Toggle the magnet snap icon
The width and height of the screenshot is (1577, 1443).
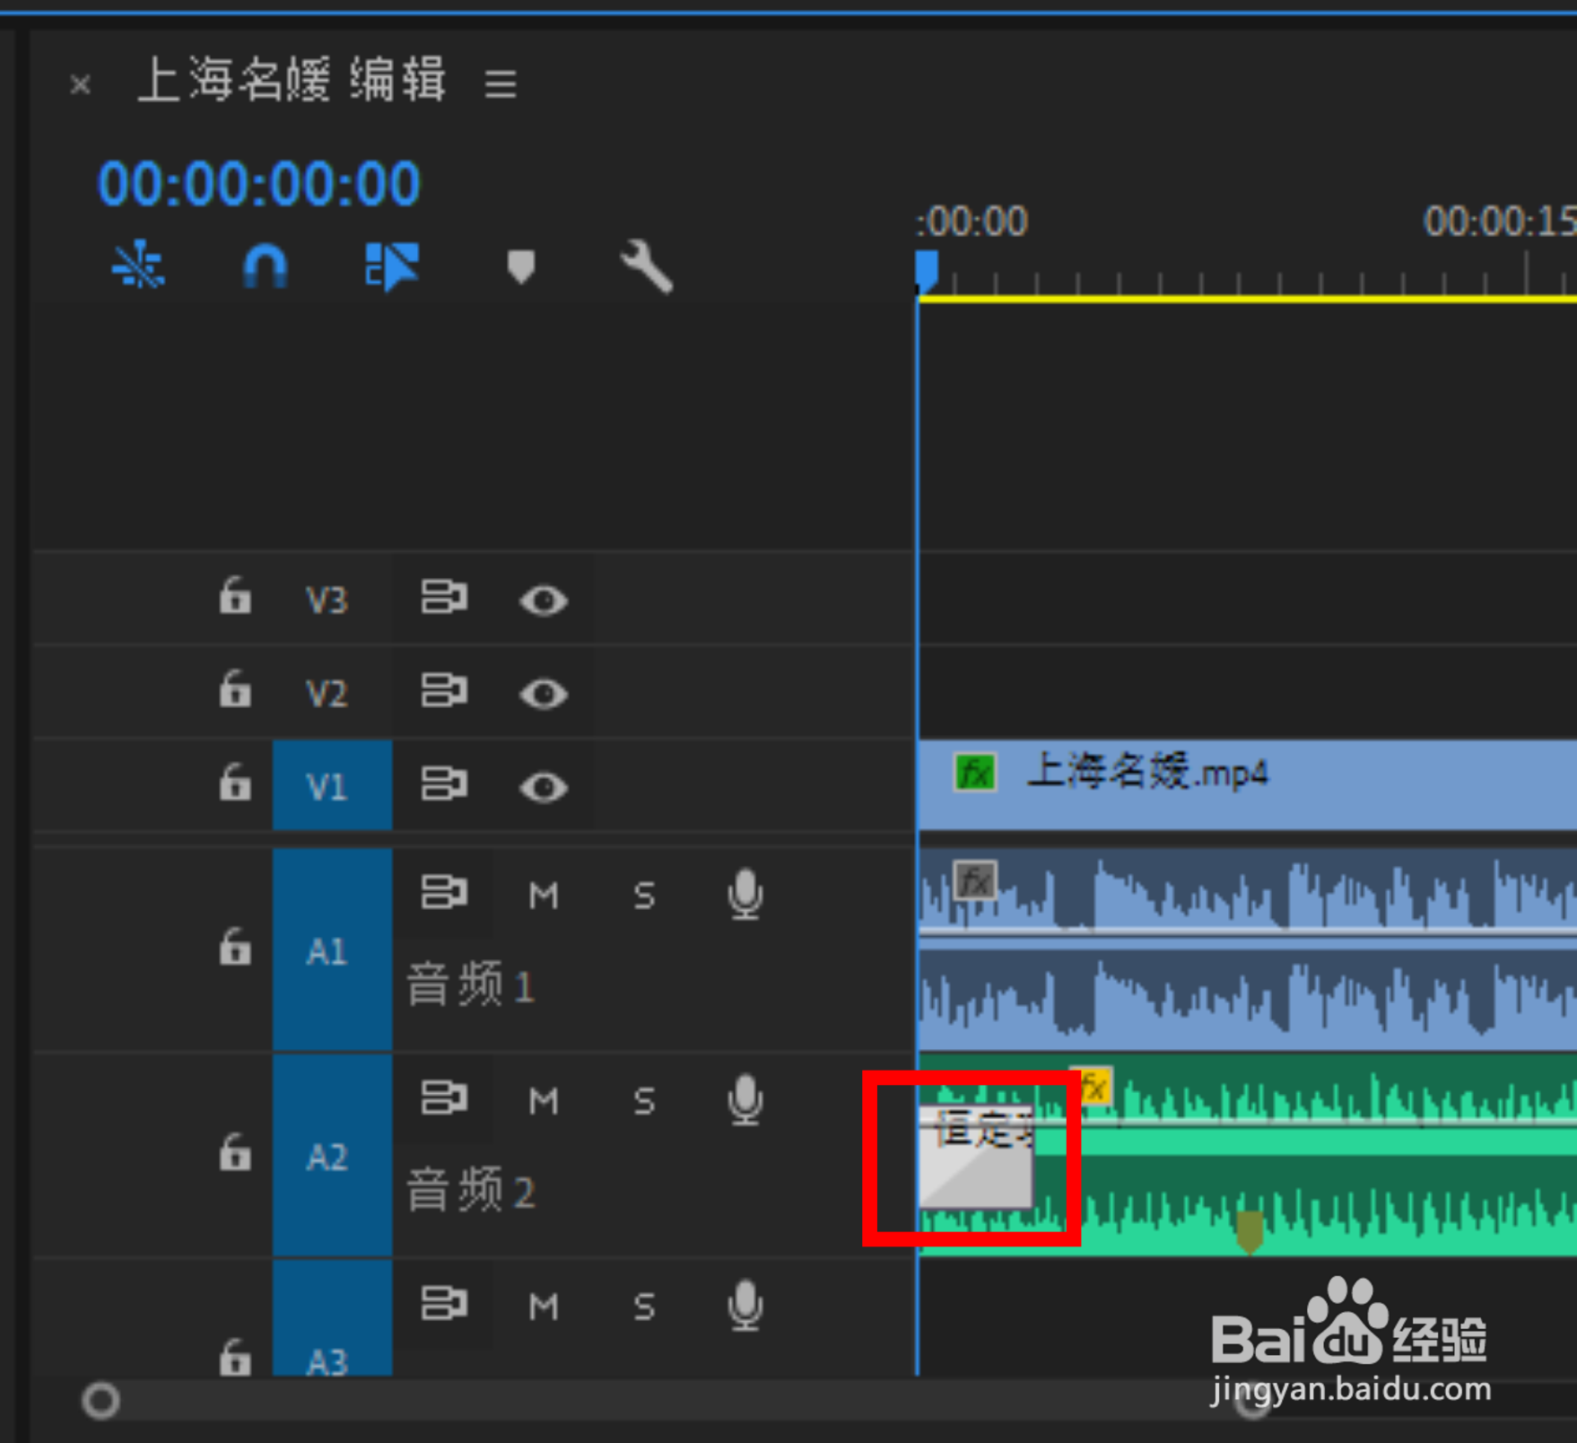pos(266,267)
